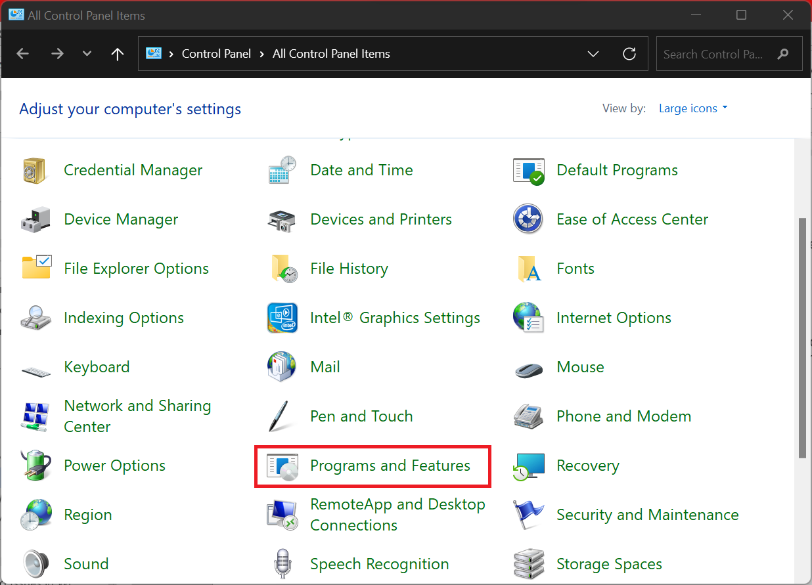
Task: Click the Mail icon
Action: click(282, 367)
